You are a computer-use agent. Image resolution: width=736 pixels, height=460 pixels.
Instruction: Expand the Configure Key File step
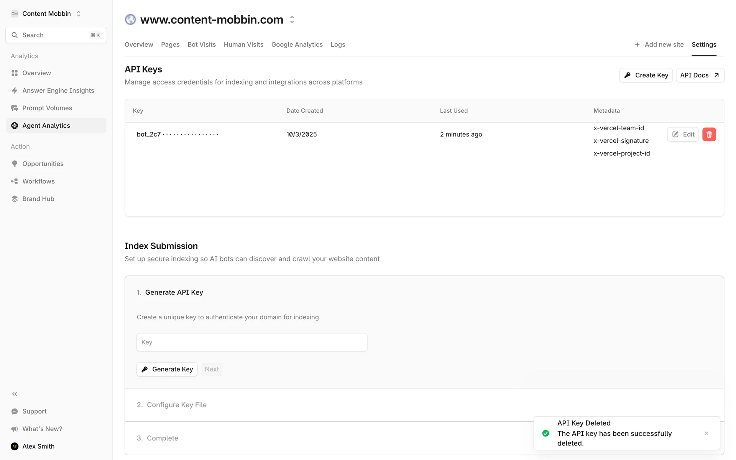(x=177, y=405)
